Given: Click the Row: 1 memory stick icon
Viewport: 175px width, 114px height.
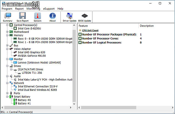Looking at the screenshot, I should pyautogui.click(x=15, y=42).
